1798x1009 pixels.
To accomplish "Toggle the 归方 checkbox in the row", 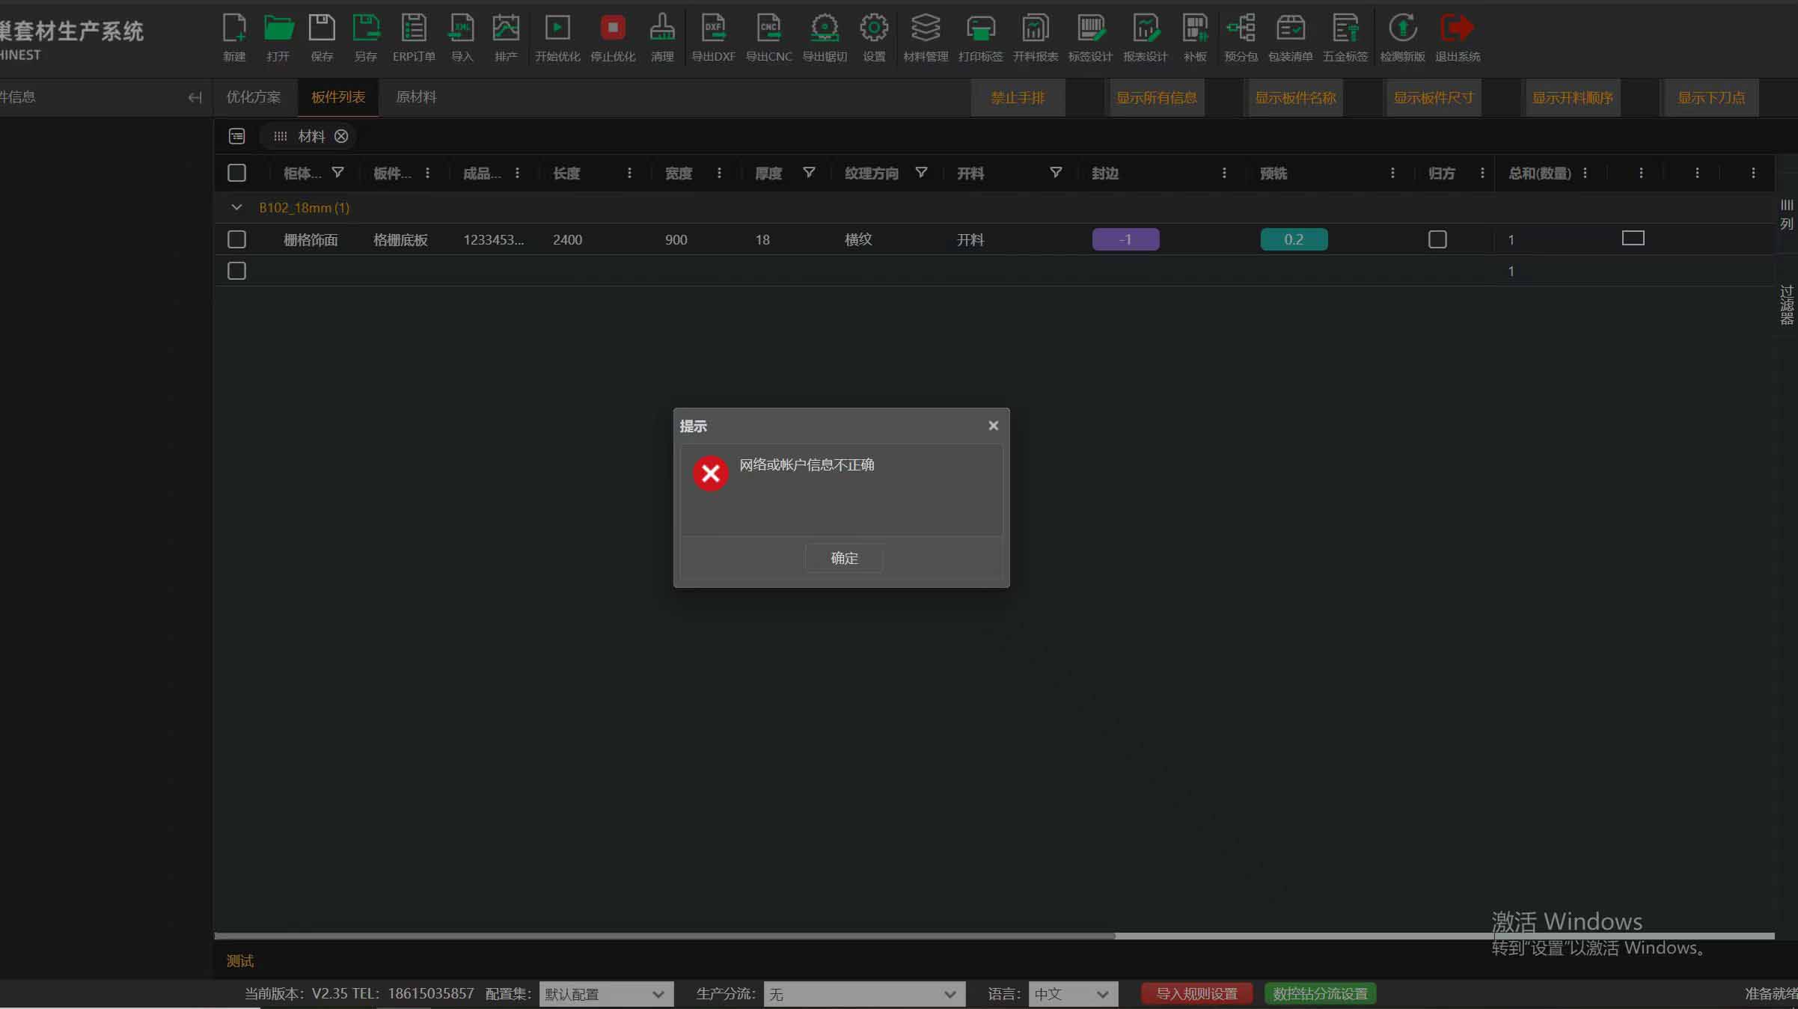I will (x=1437, y=239).
